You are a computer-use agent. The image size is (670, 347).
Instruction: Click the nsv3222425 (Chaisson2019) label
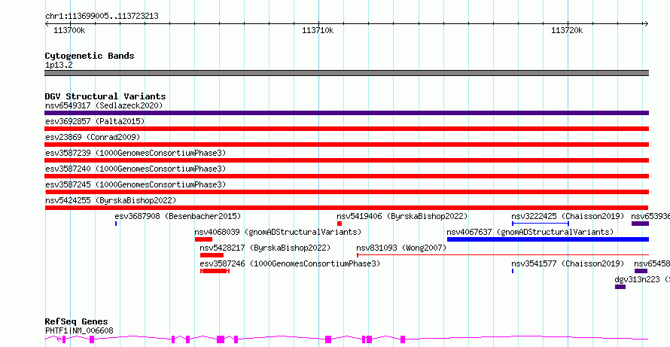(568, 216)
